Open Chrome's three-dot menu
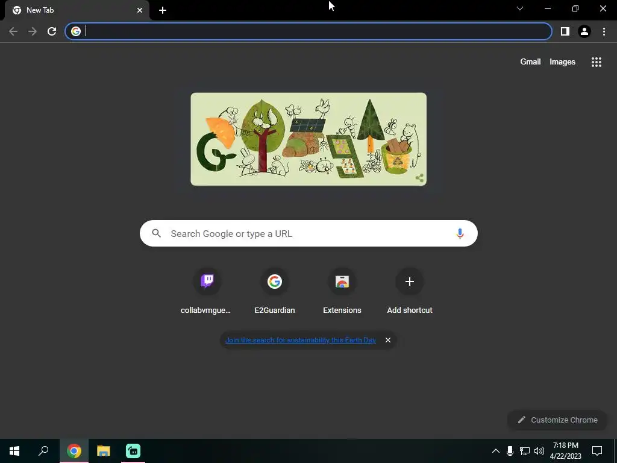The image size is (617, 463). click(604, 31)
